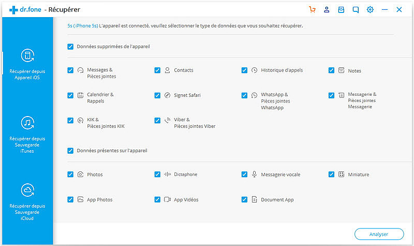This screenshot has height=246, width=414.
Task: Toggle WhatsApp & Pièces jointes checkbox
Action: click(x=244, y=95)
